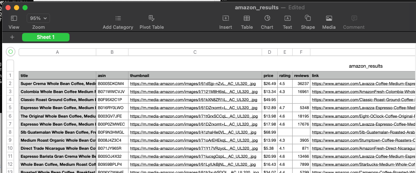Click the yellow minimize window button
The image size is (416, 173).
tap(17, 8)
